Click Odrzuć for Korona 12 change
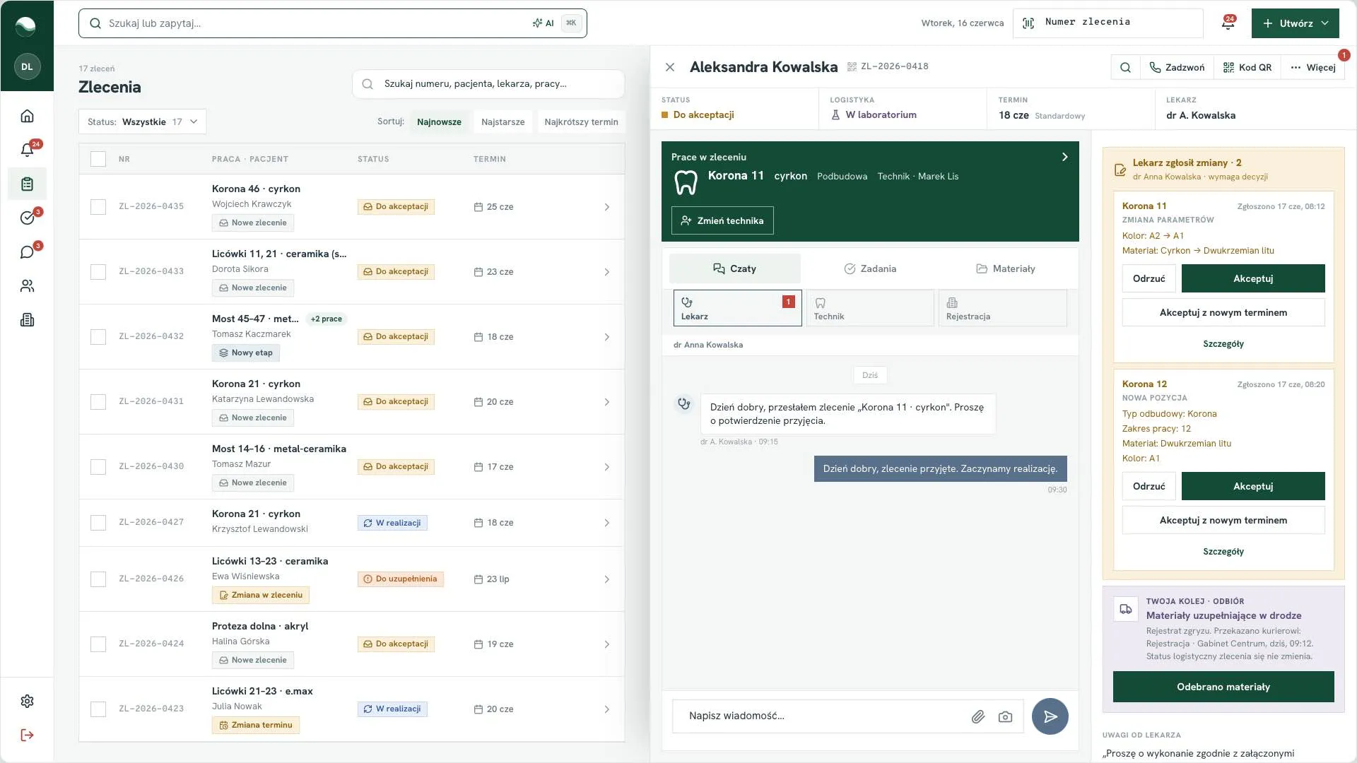Image resolution: width=1357 pixels, height=763 pixels. tap(1149, 486)
